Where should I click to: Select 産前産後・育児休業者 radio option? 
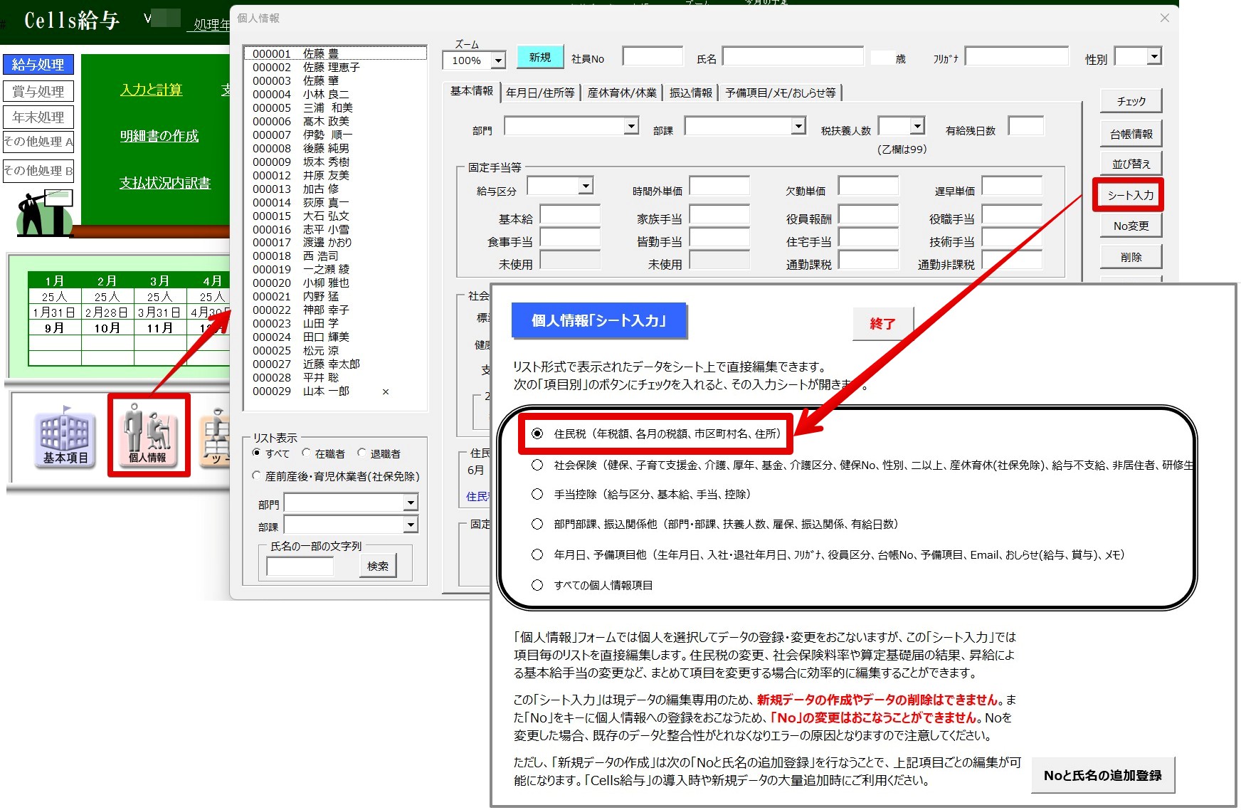(x=257, y=475)
